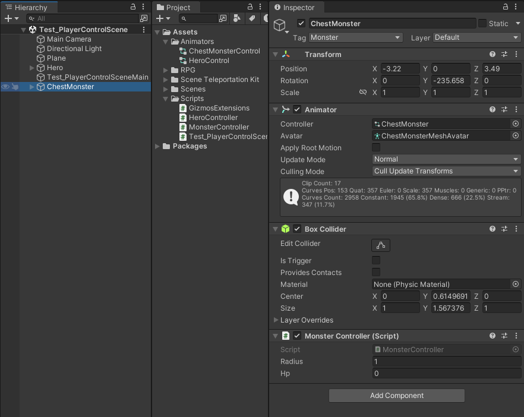
Task: Open the Culling Mode dropdown
Action: [447, 171]
